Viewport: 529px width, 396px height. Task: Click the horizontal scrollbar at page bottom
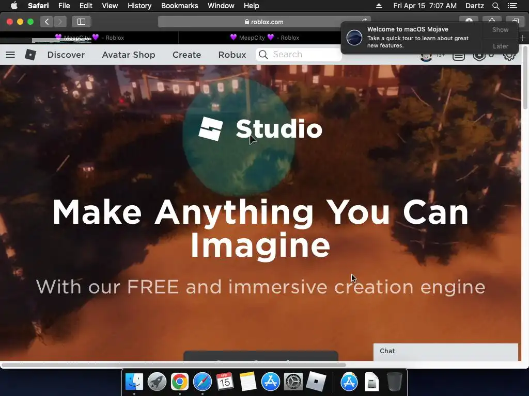174,365
